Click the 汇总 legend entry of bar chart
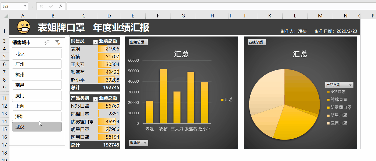Image resolution: width=376 pixels, height=161 pixels. [227, 100]
